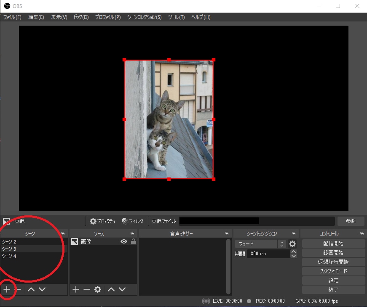This screenshot has width=367, height=307.
Task: Open the ツール(T) menu
Action: click(176, 17)
